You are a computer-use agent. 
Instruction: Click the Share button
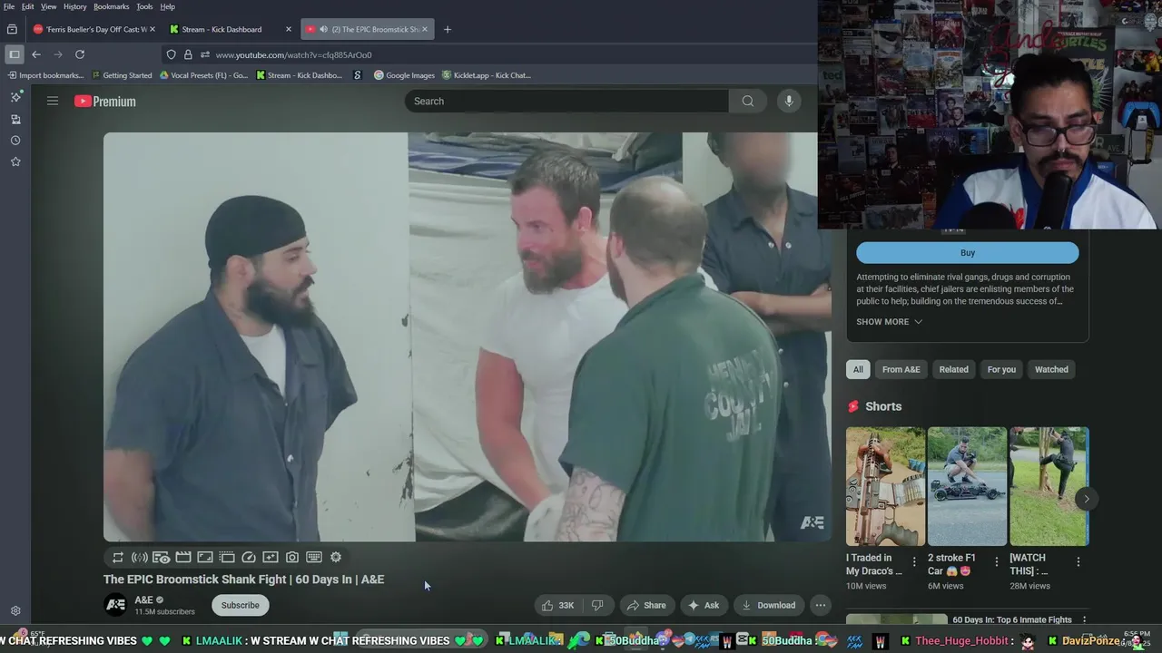(x=646, y=605)
